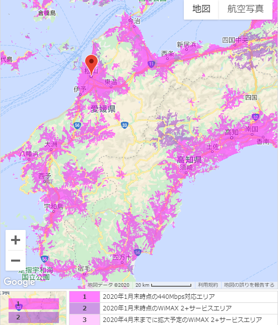Click 足摺宇和海国立公園 park label
This screenshot has width=278, height=325.
coord(36,274)
